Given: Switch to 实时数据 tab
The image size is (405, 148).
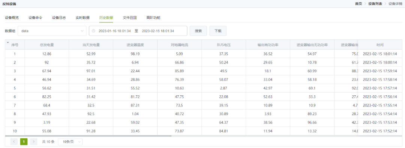Looking at the screenshot, I should tap(82, 18).
